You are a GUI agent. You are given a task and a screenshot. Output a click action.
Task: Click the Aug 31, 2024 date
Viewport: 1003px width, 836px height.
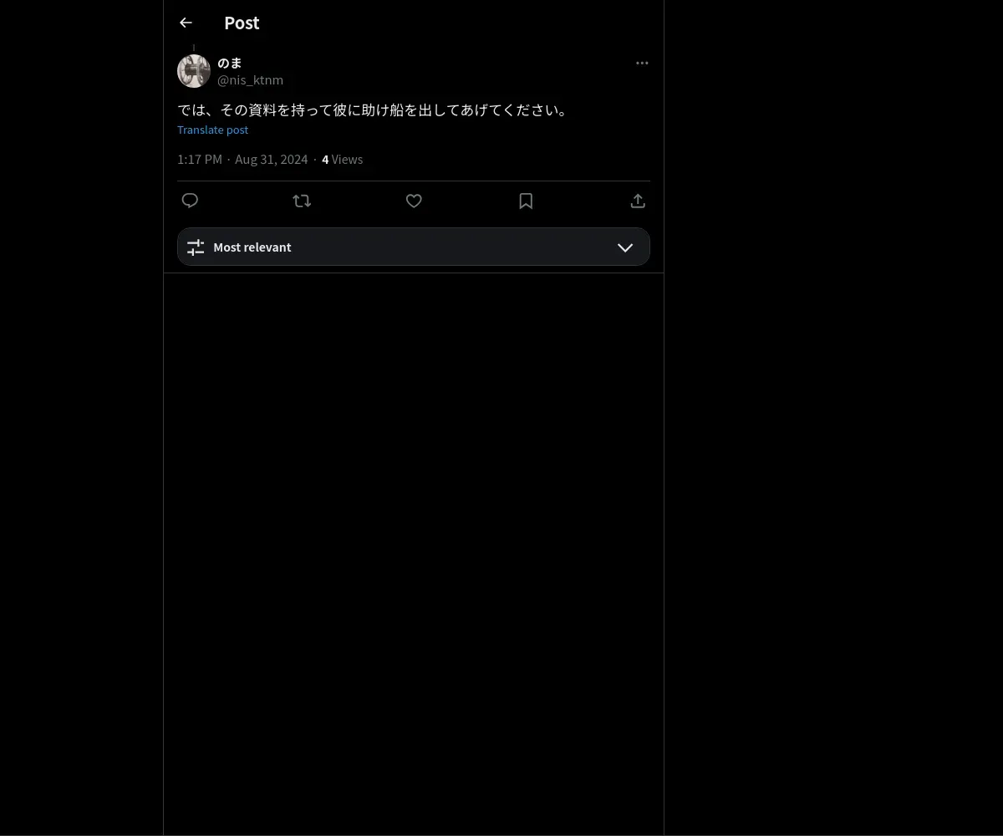271,159
